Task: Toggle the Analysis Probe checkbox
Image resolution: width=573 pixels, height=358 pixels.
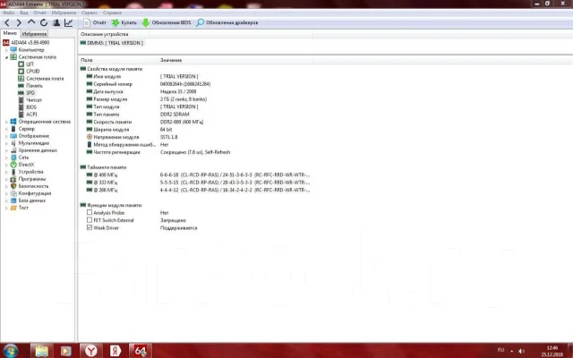Action: tap(90, 212)
